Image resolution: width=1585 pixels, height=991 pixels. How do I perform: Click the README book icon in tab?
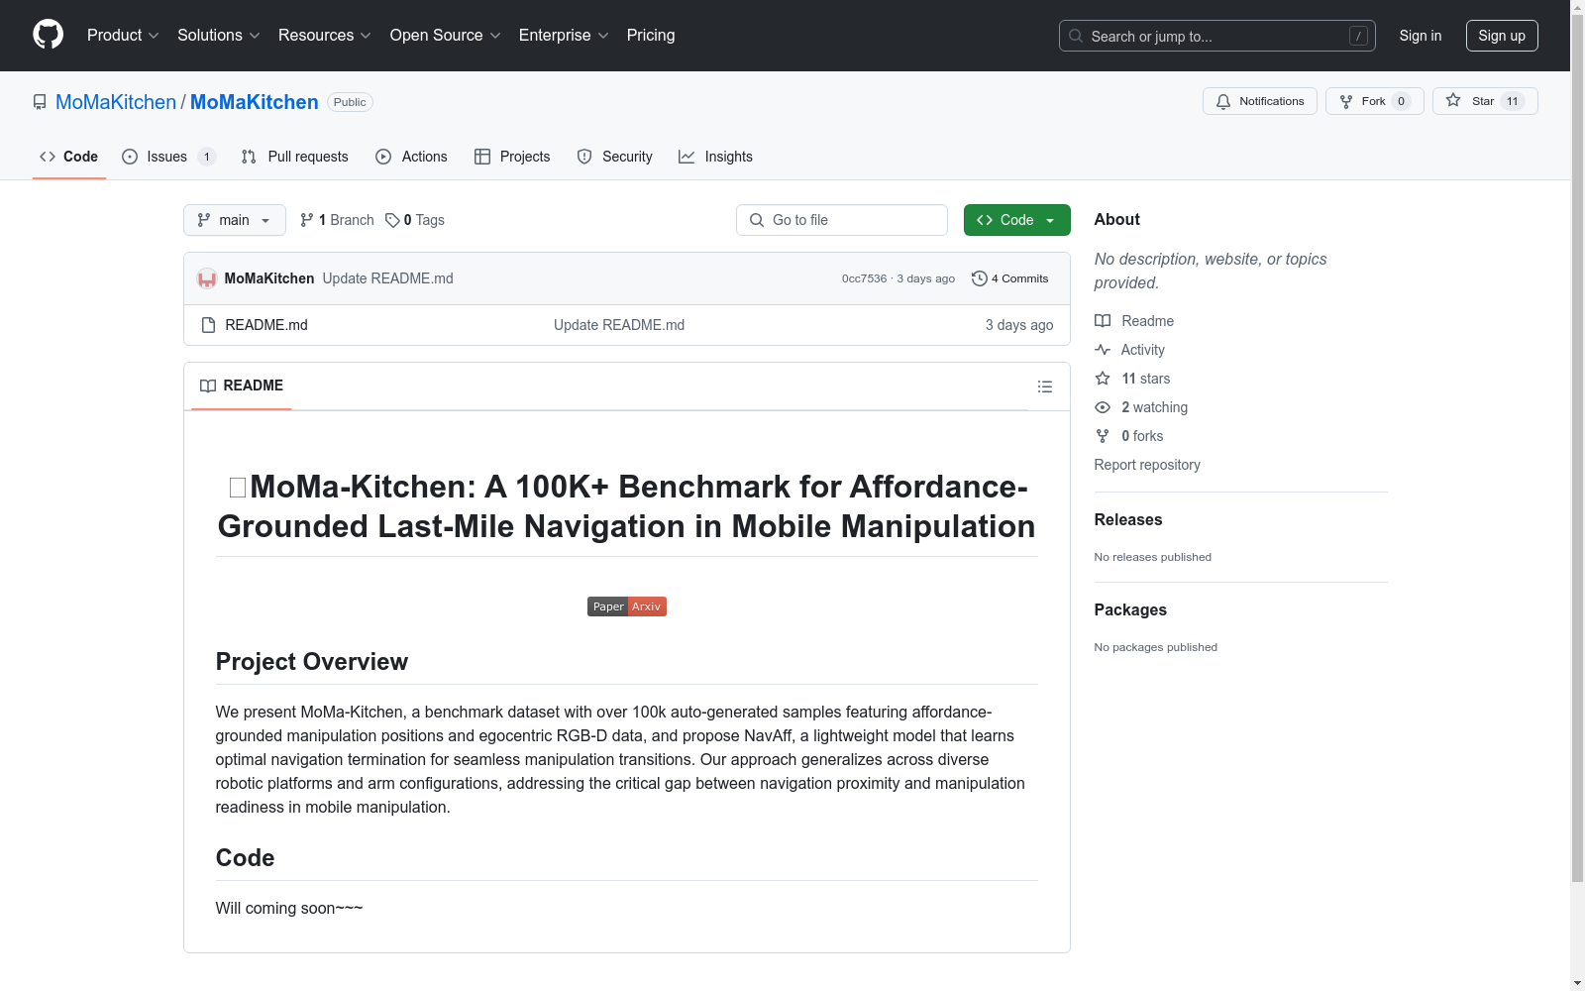208,385
